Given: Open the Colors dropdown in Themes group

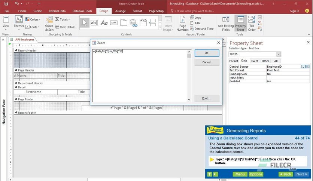Looking at the screenshot, I should point(33,19).
